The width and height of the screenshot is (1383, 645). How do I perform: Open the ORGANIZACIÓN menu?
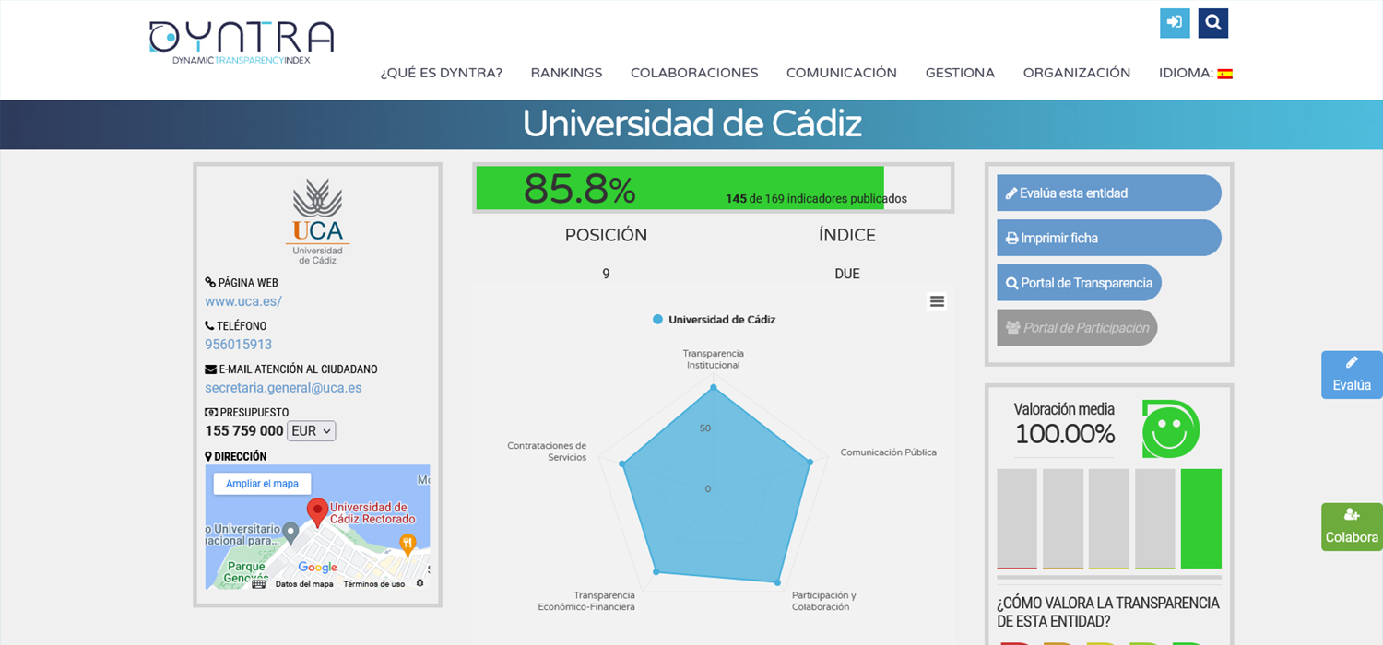click(1076, 73)
